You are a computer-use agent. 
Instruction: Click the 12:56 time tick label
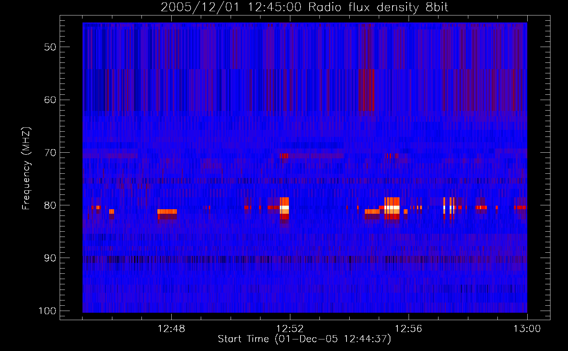tap(409, 329)
